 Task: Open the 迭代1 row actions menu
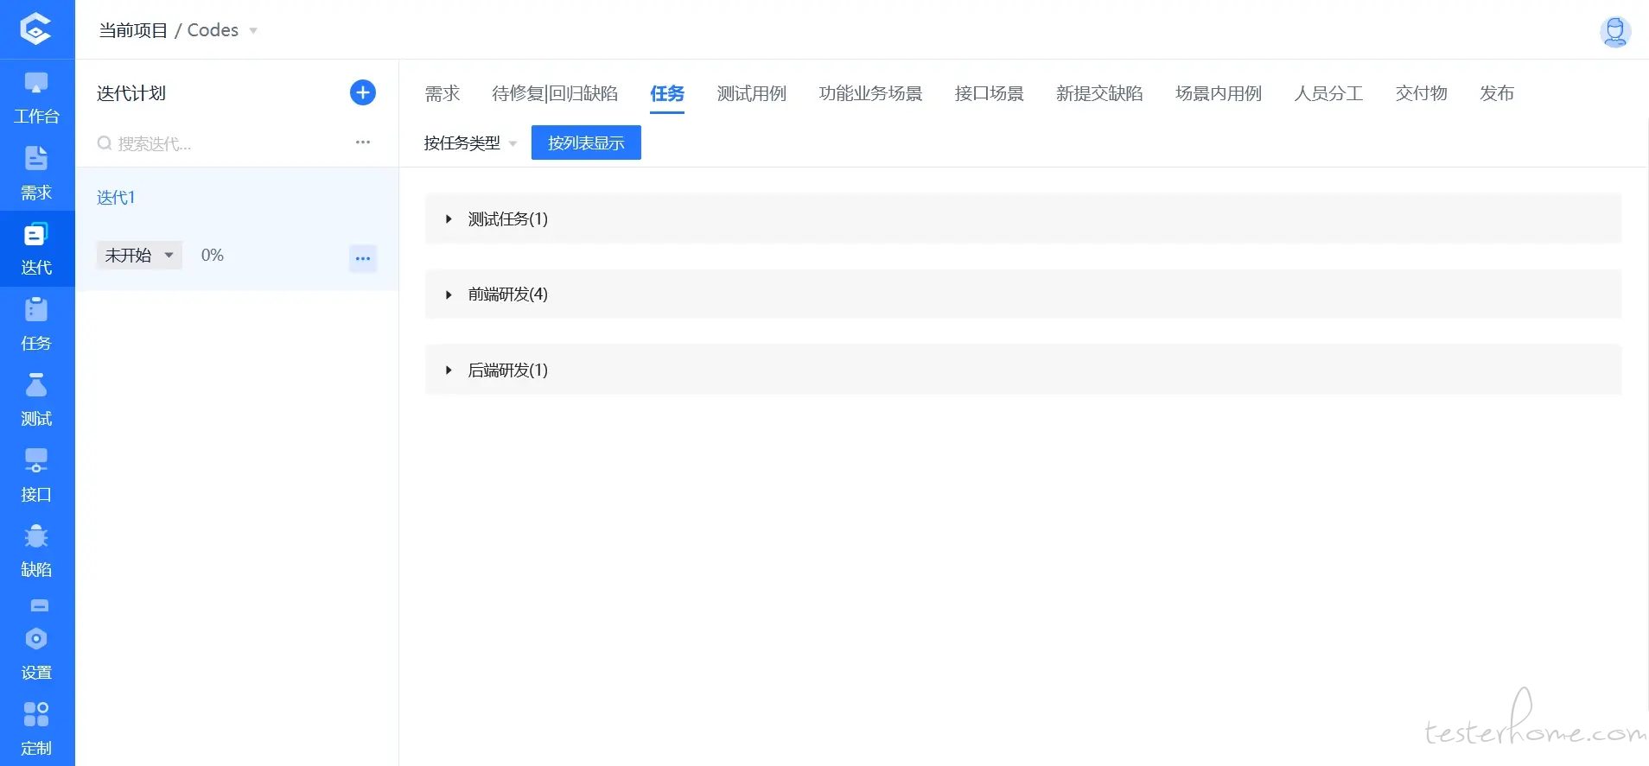coord(363,258)
